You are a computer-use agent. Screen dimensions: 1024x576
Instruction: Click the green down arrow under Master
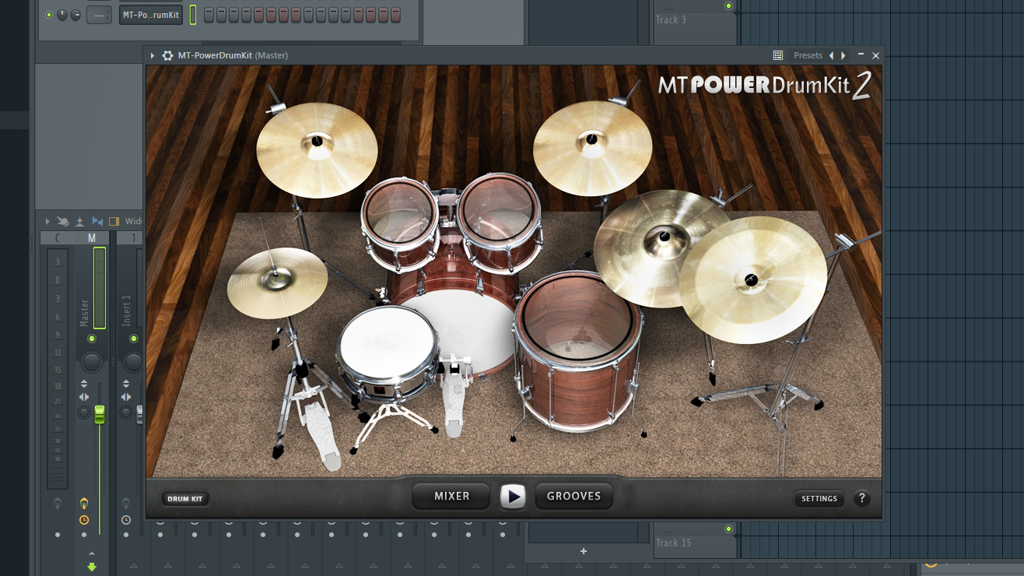coord(92,567)
